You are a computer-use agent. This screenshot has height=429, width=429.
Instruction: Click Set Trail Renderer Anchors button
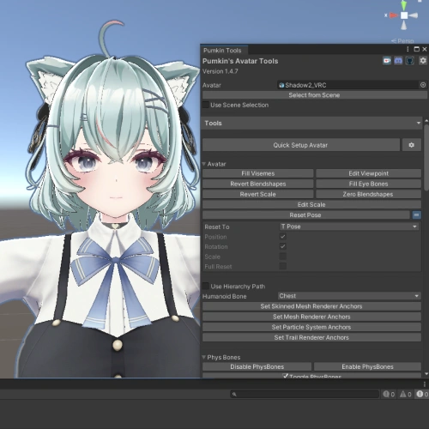coord(311,337)
